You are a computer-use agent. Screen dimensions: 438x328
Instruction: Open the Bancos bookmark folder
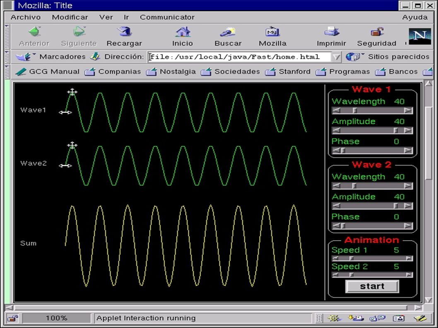click(x=396, y=72)
